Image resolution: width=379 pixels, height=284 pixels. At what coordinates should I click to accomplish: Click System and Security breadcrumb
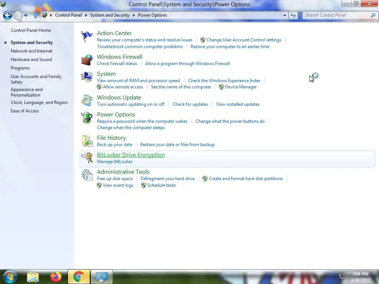click(110, 15)
